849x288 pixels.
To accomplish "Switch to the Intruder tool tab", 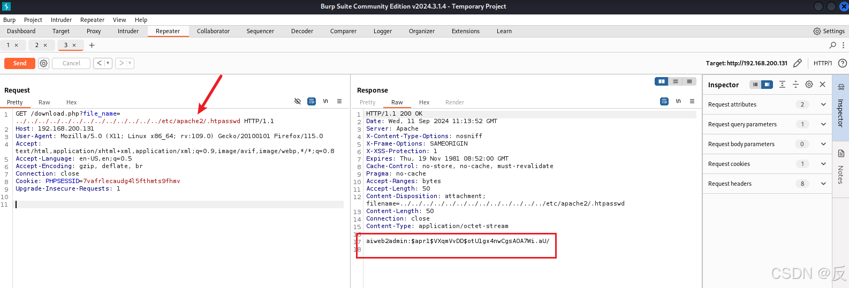I will pyautogui.click(x=128, y=31).
